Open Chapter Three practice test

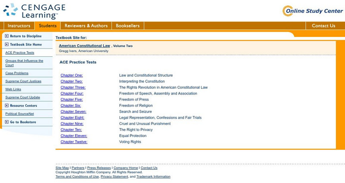73,87
